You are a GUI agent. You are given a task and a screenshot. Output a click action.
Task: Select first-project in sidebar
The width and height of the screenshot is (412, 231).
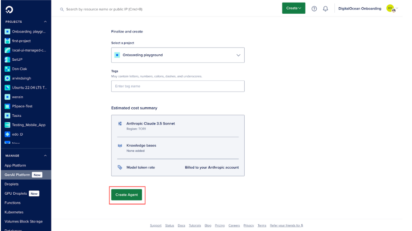click(x=21, y=41)
